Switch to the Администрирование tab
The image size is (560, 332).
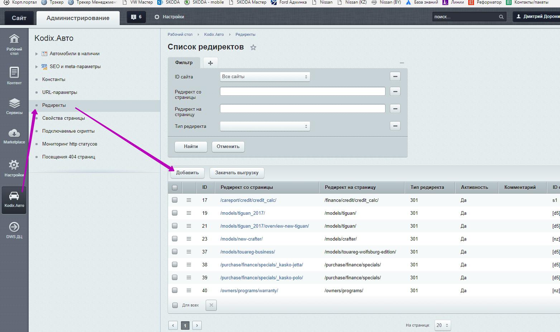78,18
